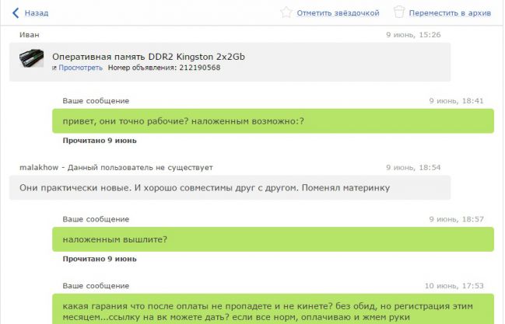This screenshot has height=324, width=505.
Task: Click the 10 июнь, 17:53 timestamp
Action: 454,286
